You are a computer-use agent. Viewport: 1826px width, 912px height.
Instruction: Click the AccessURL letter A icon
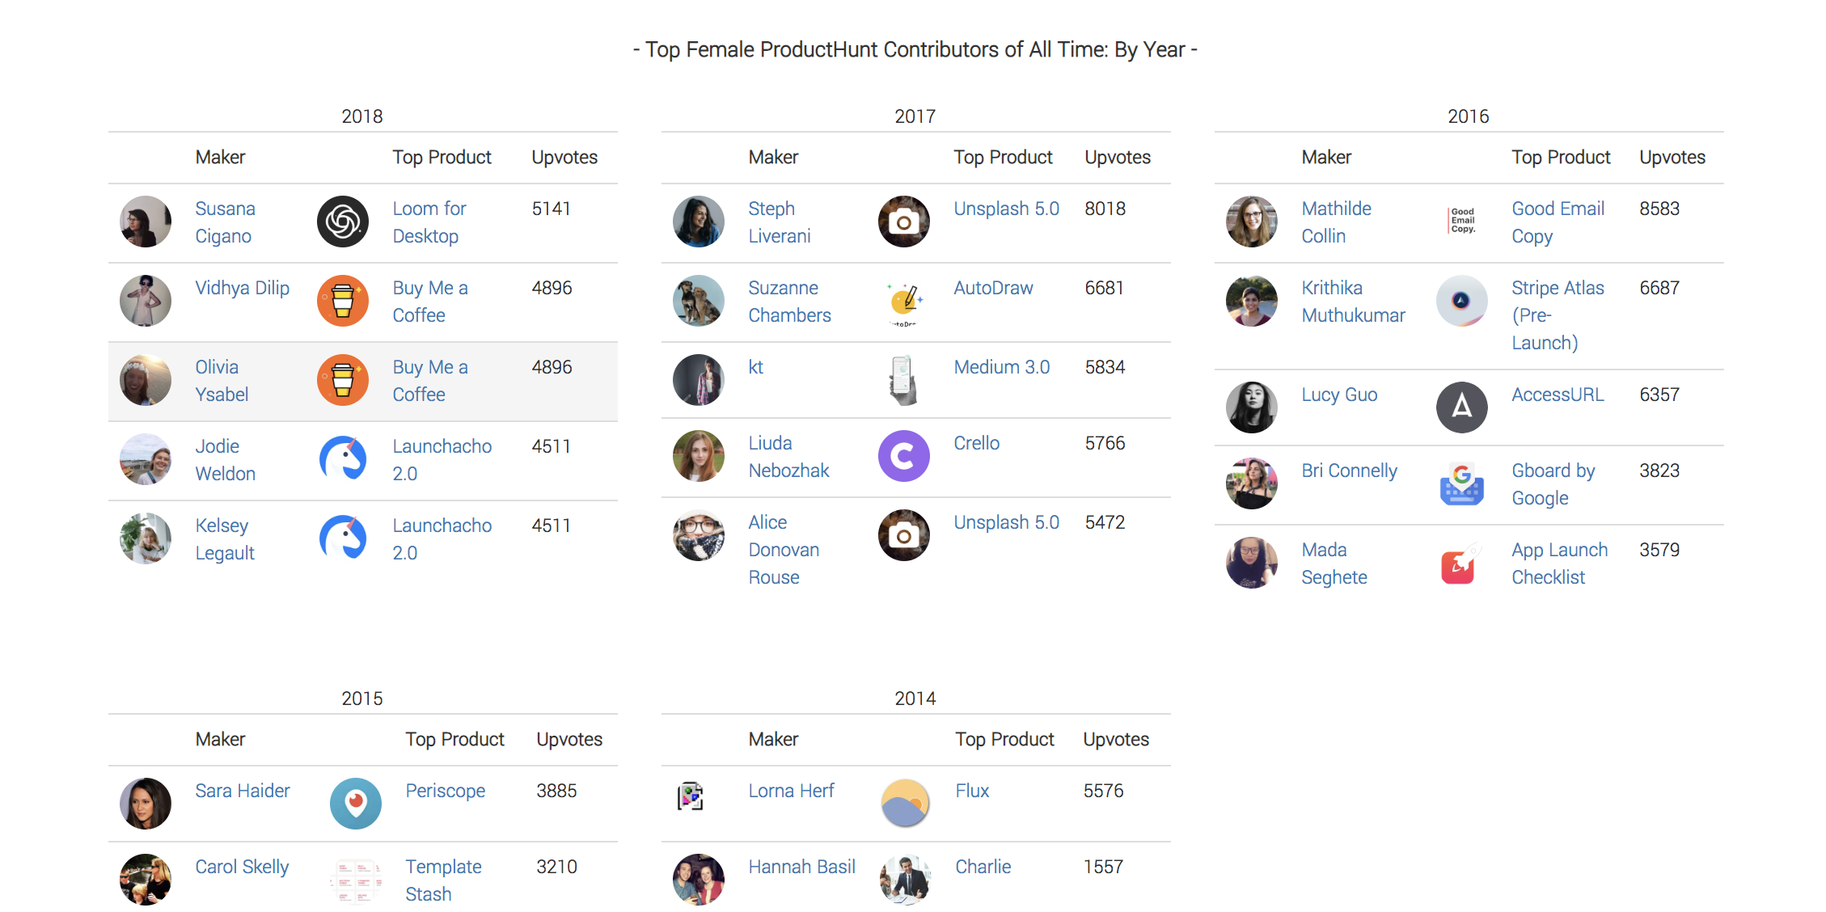pyautogui.click(x=1462, y=407)
